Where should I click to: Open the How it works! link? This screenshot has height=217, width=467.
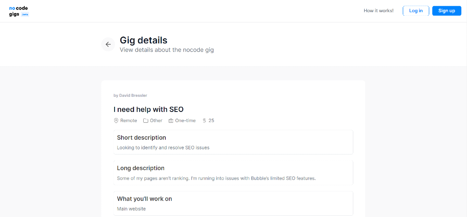pyautogui.click(x=378, y=11)
